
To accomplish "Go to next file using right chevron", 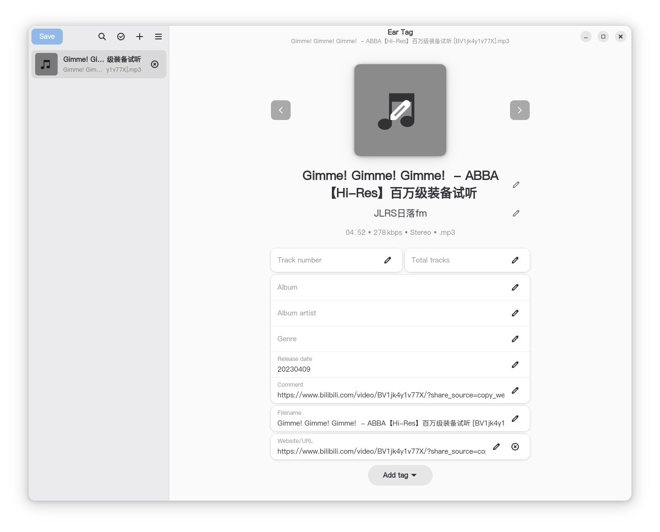I will [519, 110].
